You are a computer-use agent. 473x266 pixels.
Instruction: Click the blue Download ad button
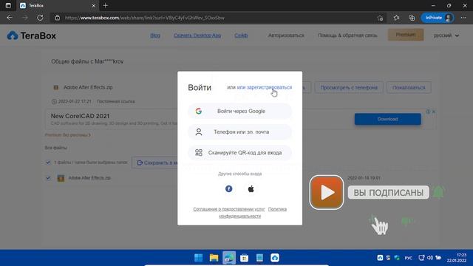pos(387,119)
